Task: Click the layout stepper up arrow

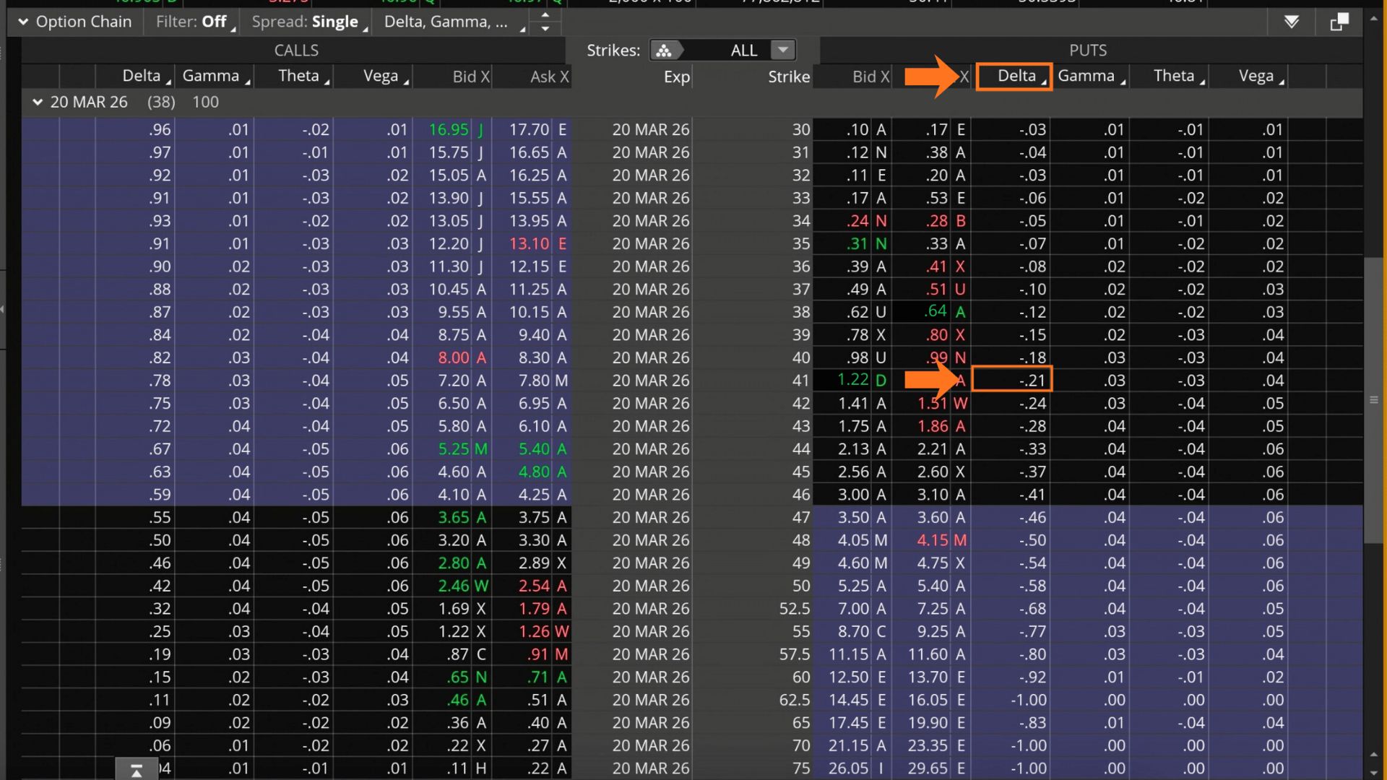Action: (545, 14)
